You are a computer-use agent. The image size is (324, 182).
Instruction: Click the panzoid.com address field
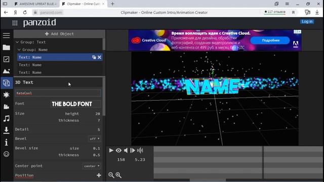tap(51, 12)
